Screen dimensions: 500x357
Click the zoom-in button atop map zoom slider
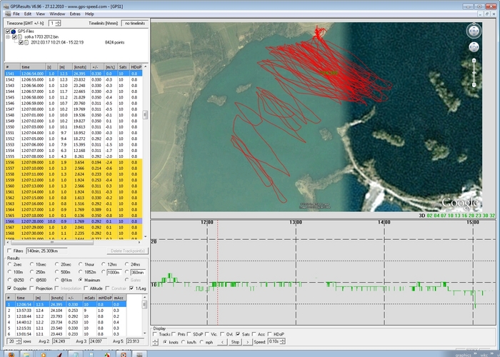coord(474,60)
